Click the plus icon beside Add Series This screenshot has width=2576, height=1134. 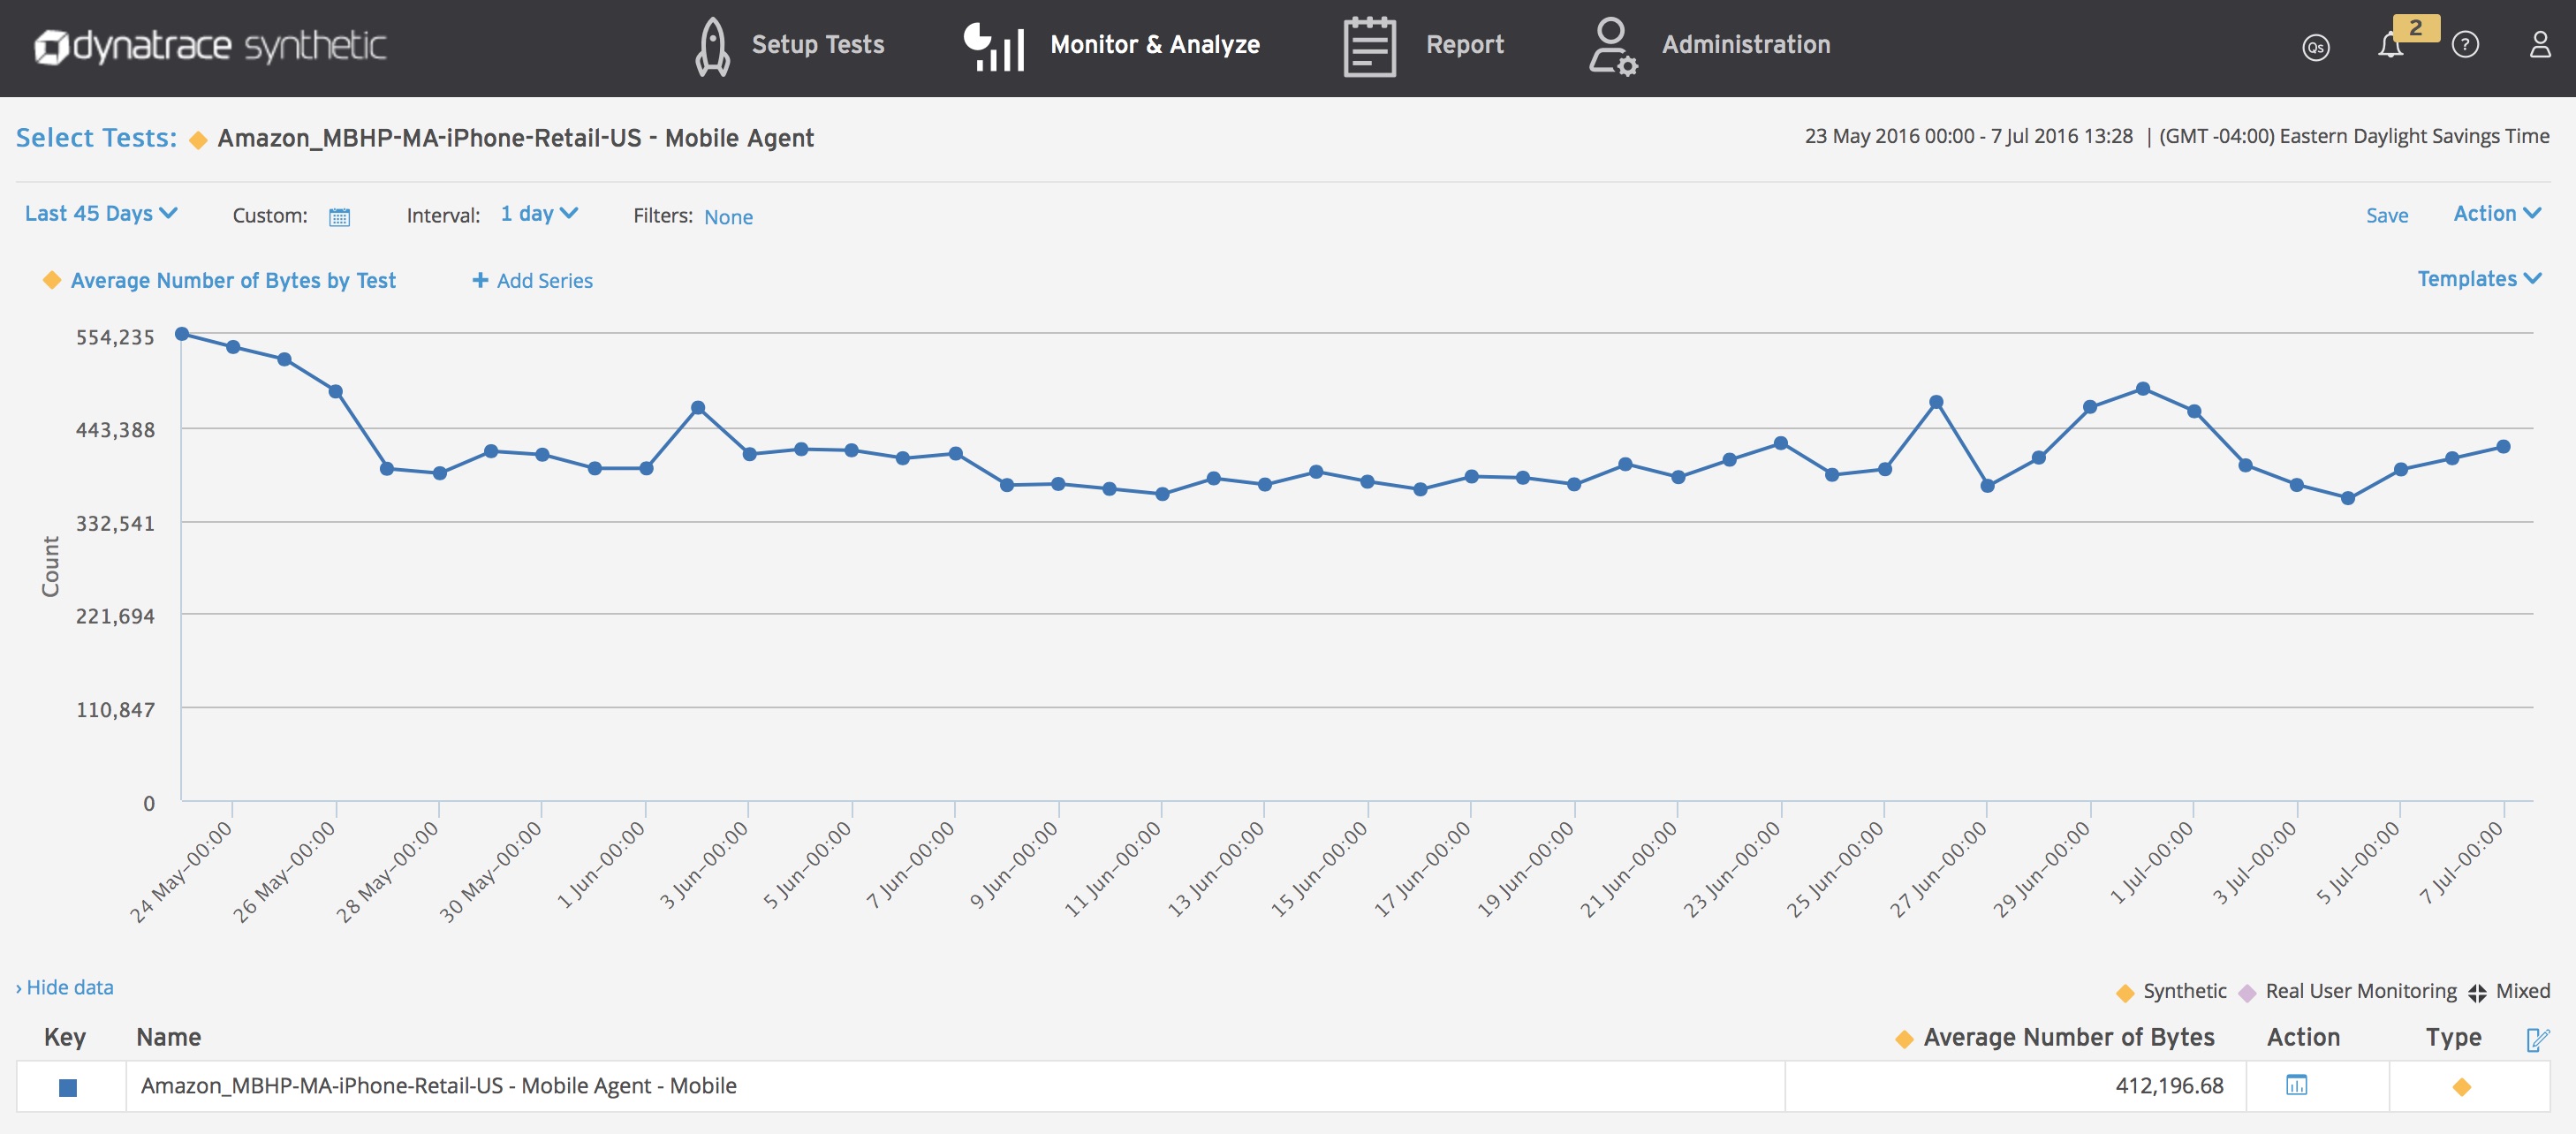tap(480, 280)
